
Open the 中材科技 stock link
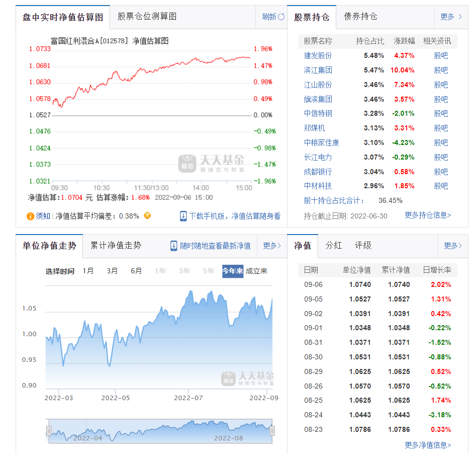tap(318, 186)
